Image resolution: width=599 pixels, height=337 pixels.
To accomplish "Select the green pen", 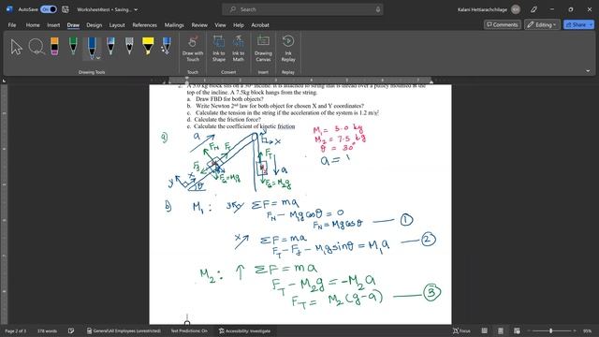I will coord(73,47).
